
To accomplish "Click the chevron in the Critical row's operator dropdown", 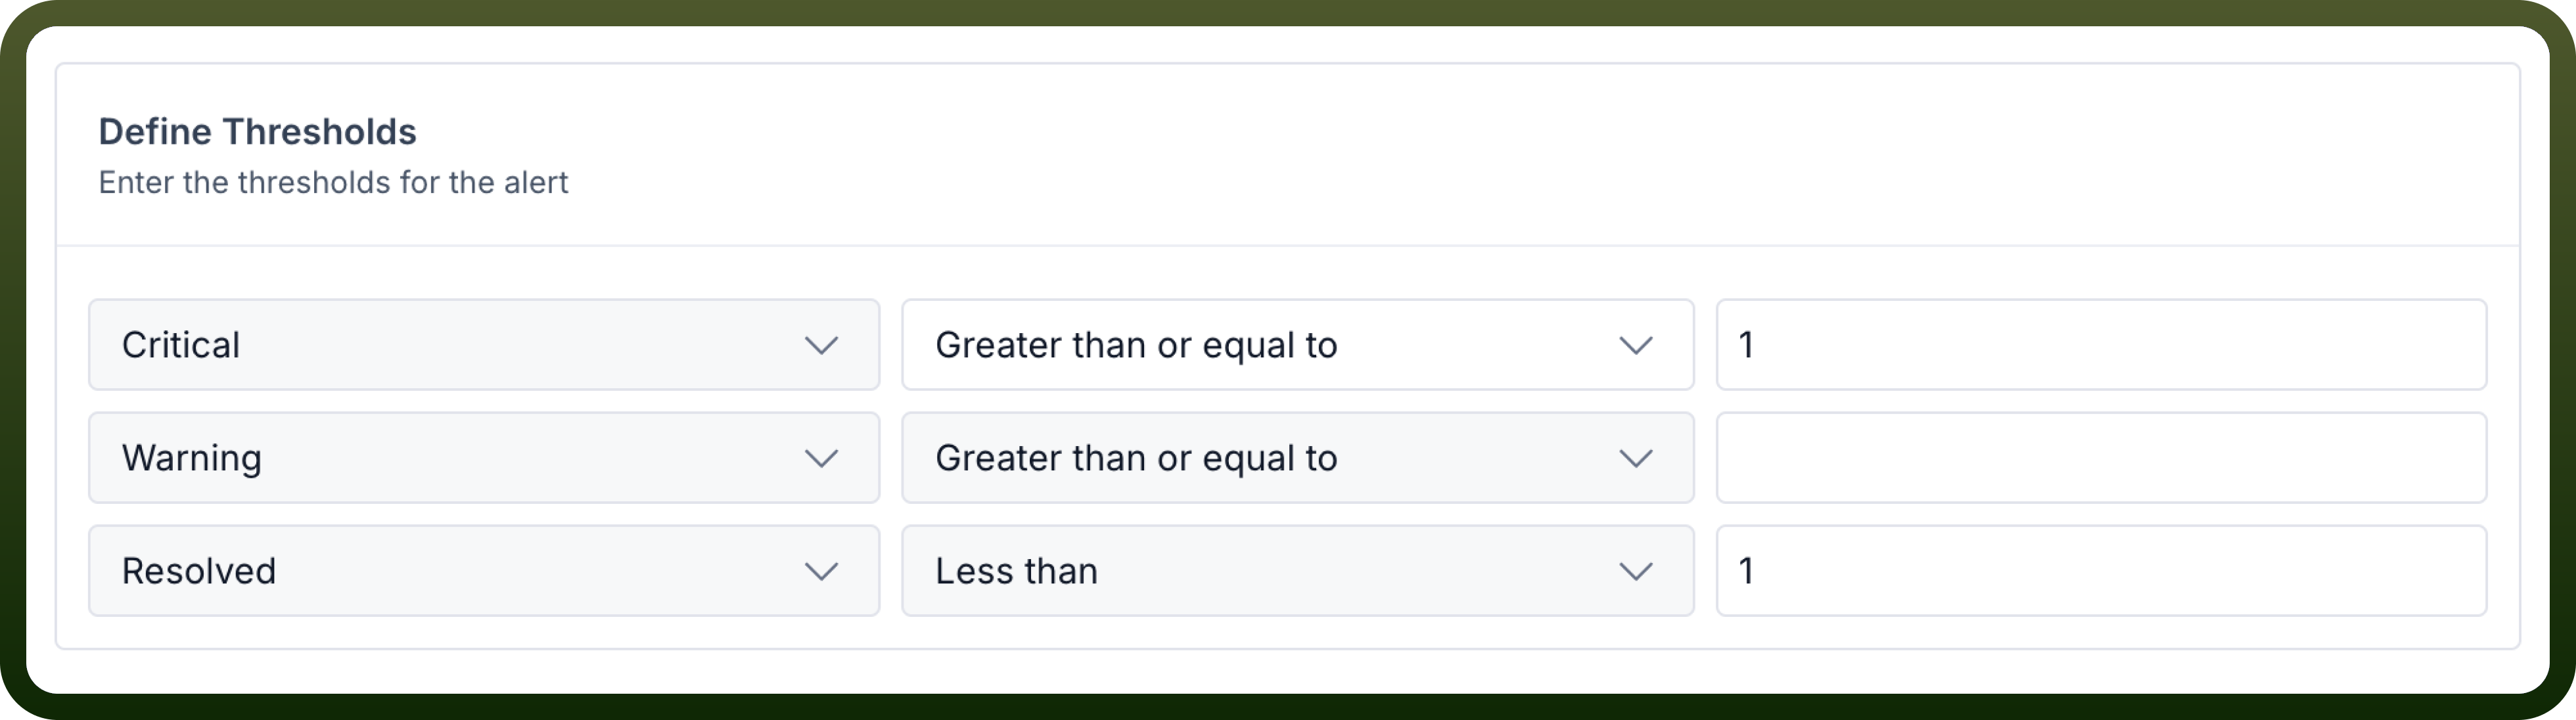I will click(x=1636, y=346).
